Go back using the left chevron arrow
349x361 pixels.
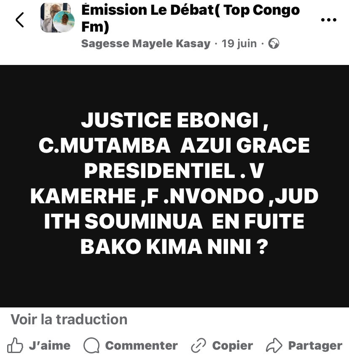pyautogui.click(x=19, y=20)
